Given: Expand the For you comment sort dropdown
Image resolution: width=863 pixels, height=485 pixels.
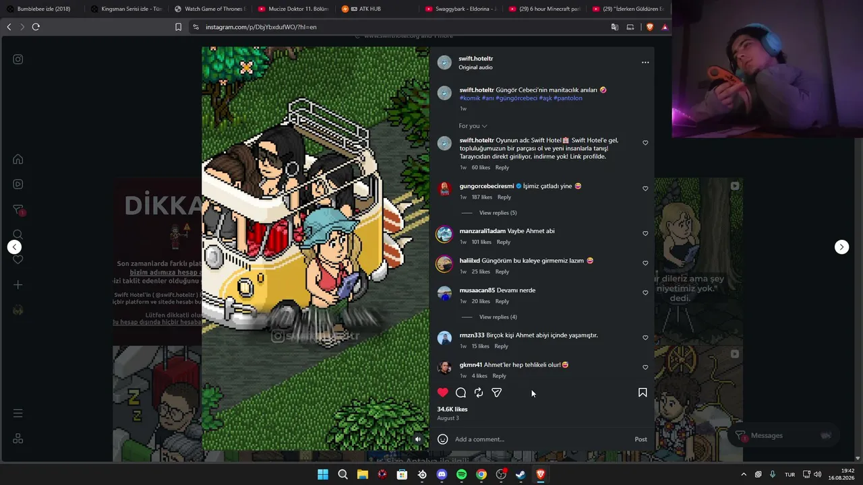Looking at the screenshot, I should coord(473,126).
